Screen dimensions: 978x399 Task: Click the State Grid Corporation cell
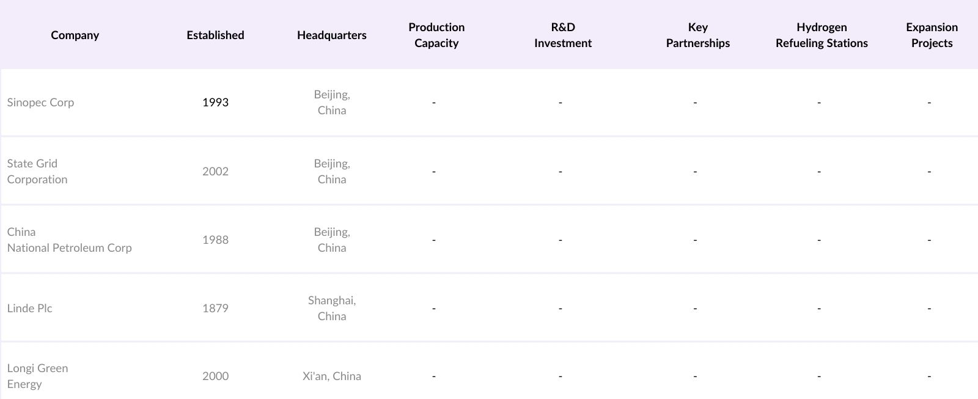click(x=37, y=172)
